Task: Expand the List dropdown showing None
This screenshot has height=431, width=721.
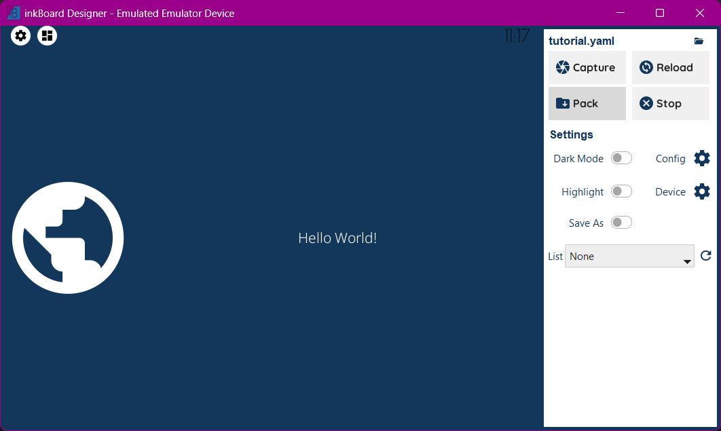Action: (629, 256)
